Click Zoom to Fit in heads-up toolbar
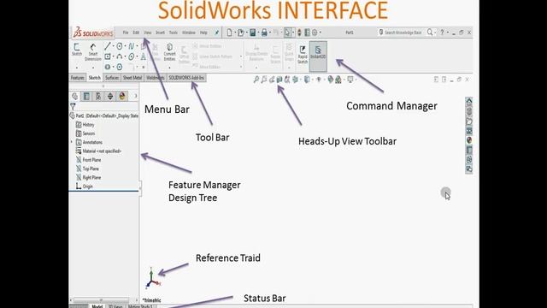 [256, 80]
